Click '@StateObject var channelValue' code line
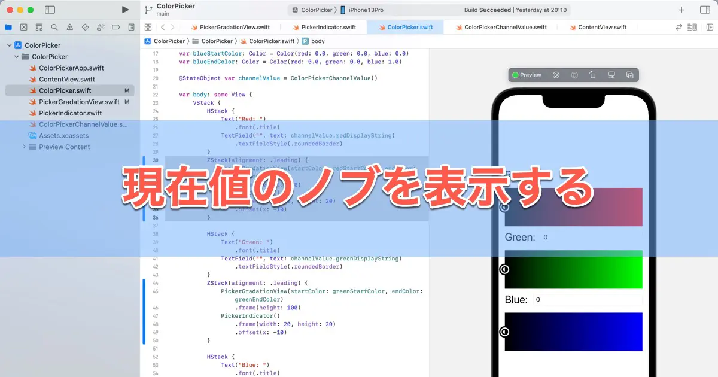This screenshot has height=377, width=718. (x=279, y=78)
